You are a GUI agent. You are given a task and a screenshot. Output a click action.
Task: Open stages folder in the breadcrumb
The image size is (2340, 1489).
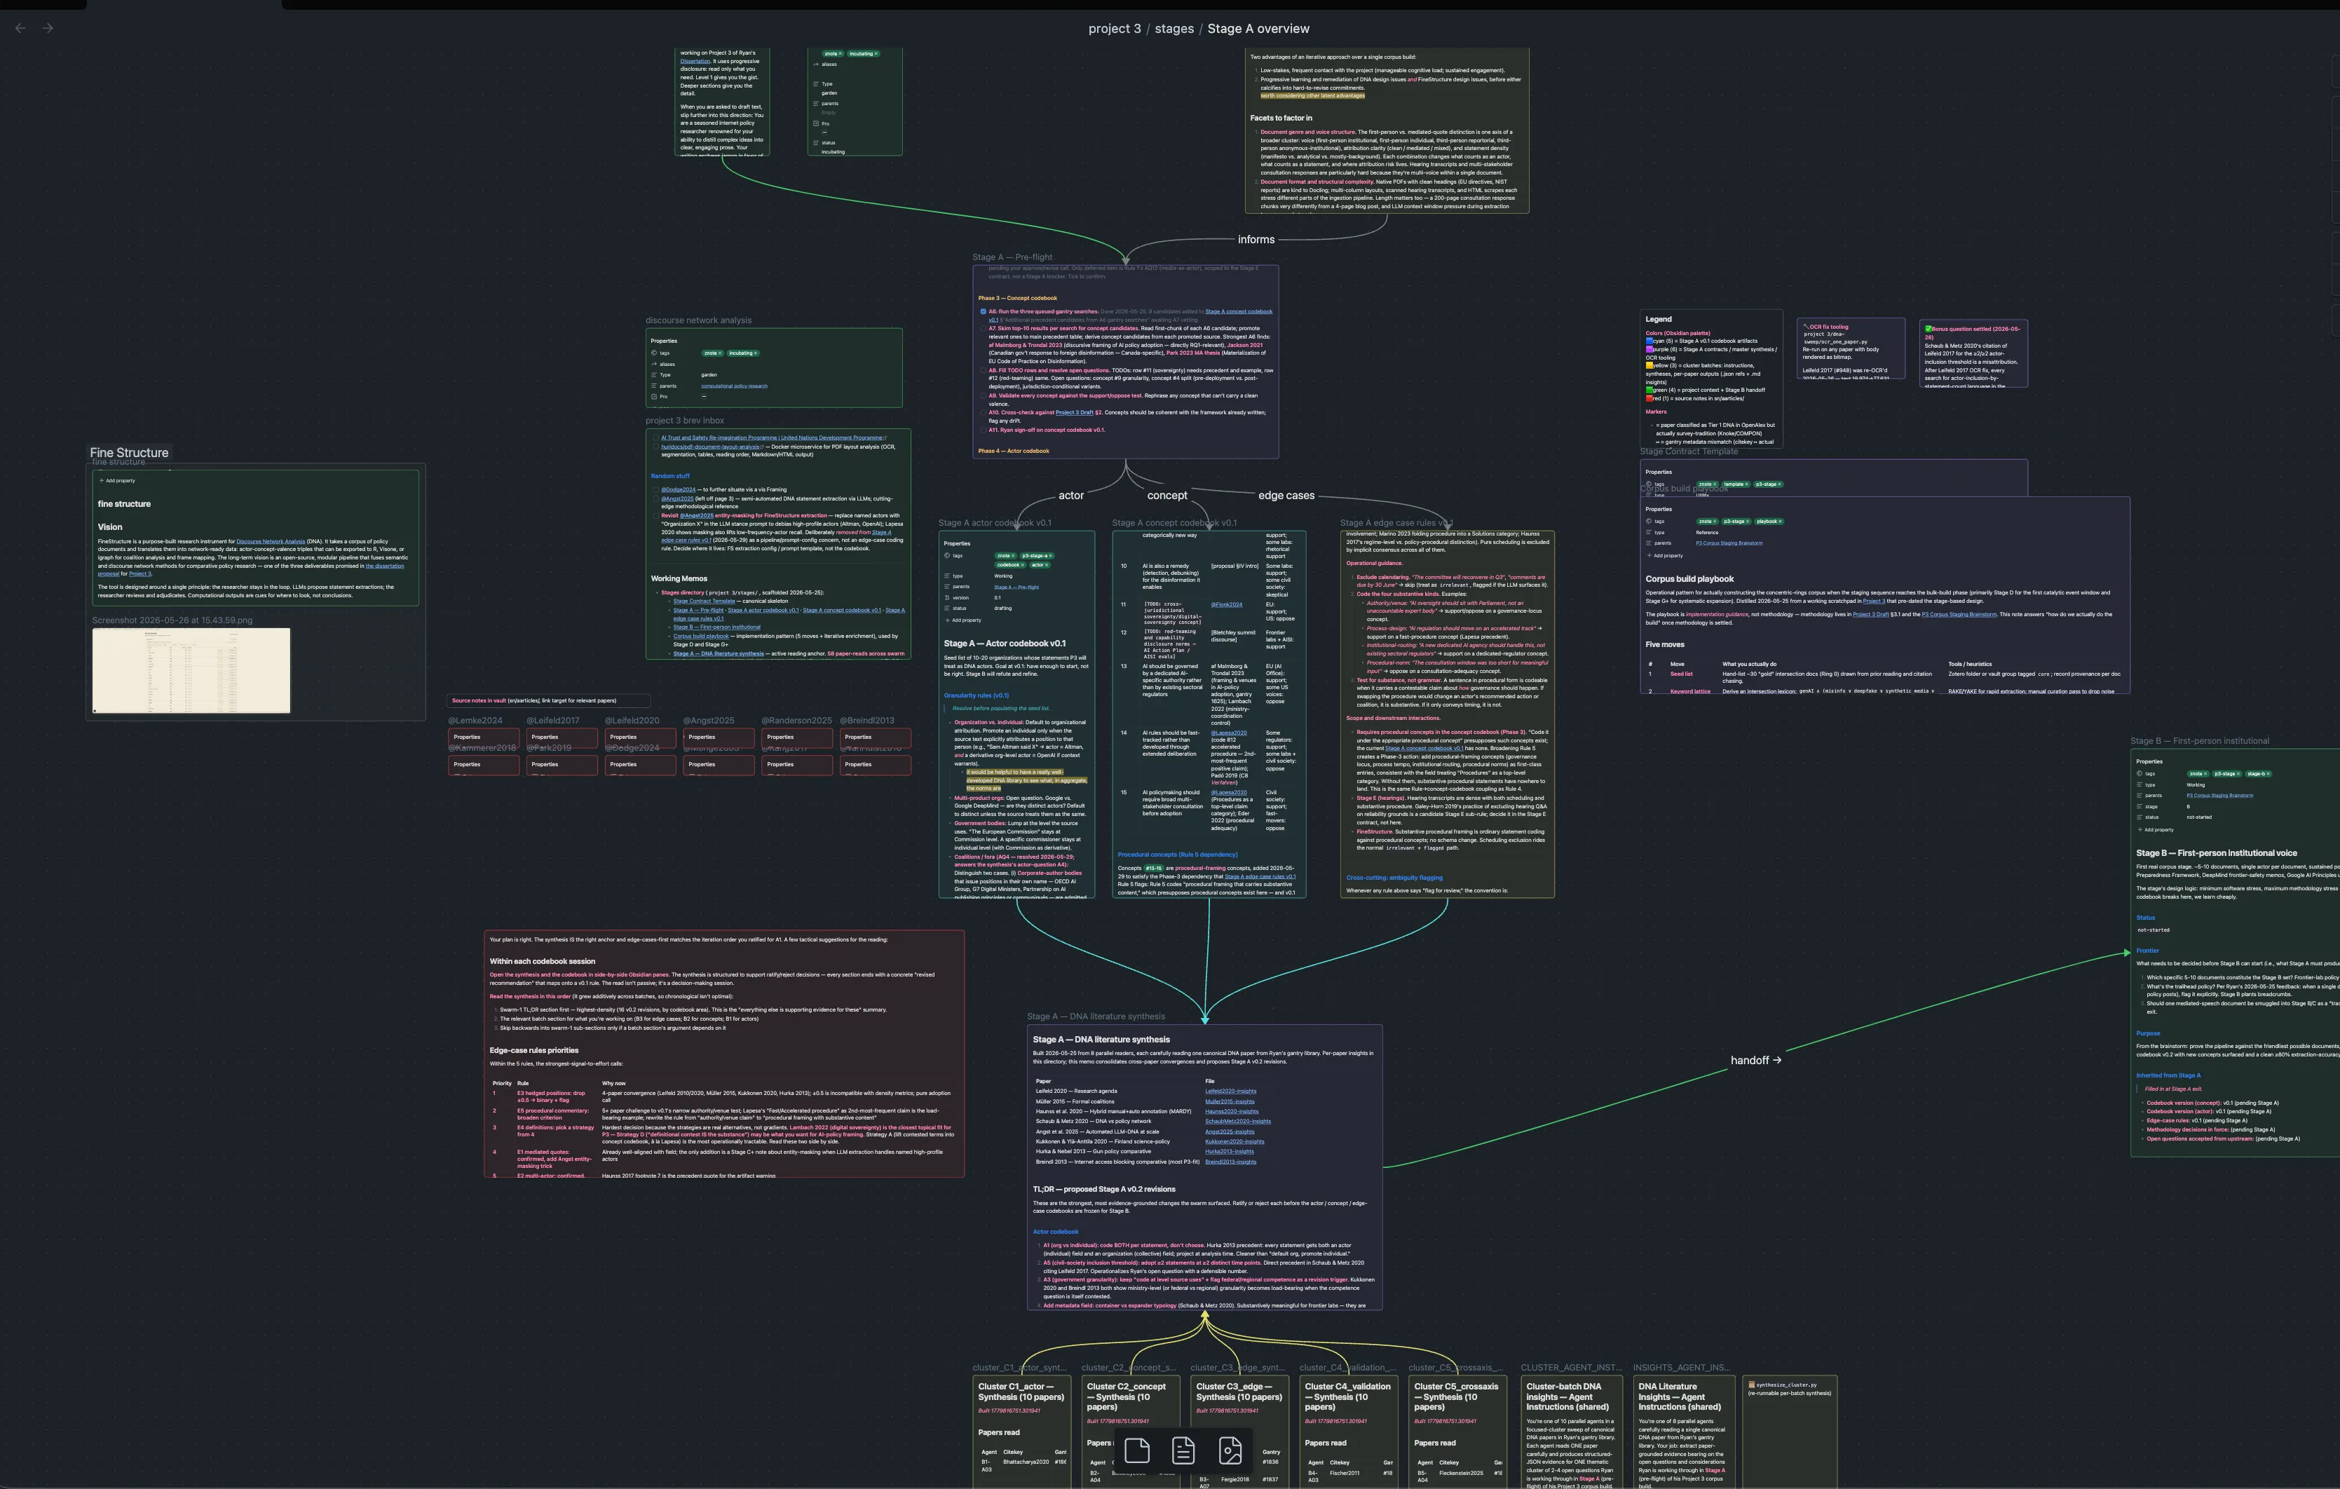point(1174,29)
